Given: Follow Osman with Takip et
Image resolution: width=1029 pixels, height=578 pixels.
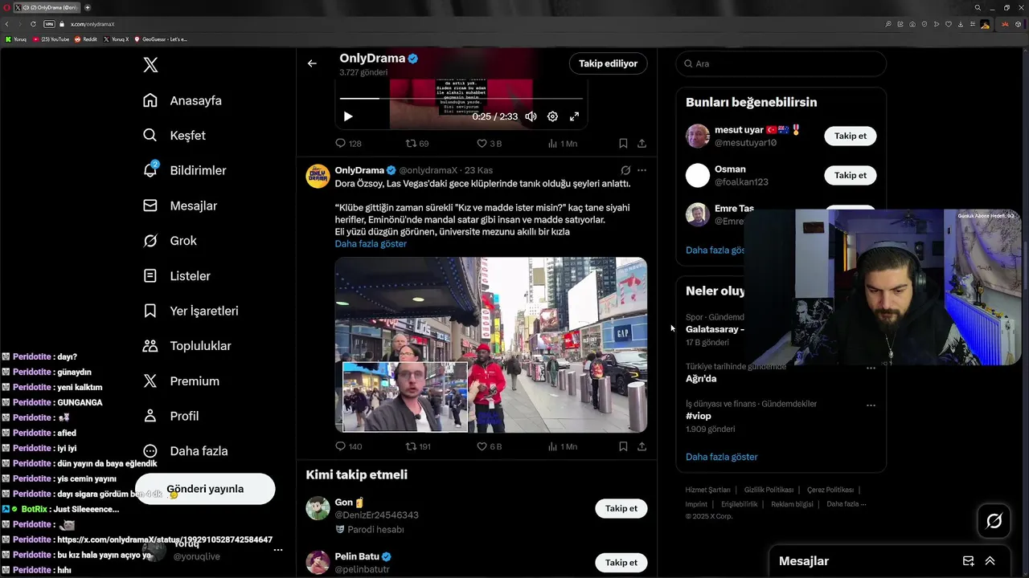Looking at the screenshot, I should [x=850, y=175].
